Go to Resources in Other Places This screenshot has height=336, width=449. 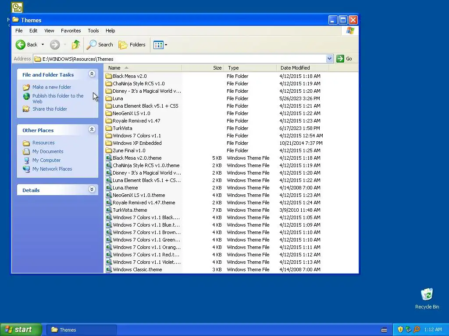43,143
